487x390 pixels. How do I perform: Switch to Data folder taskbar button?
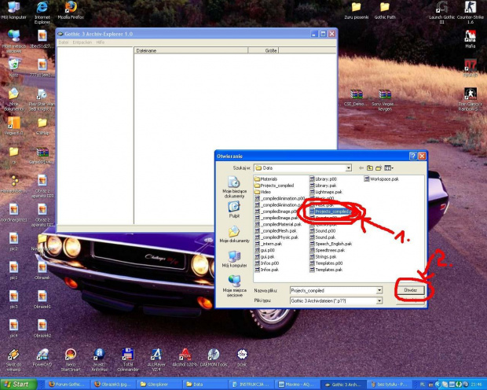pyautogui.click(x=205, y=384)
